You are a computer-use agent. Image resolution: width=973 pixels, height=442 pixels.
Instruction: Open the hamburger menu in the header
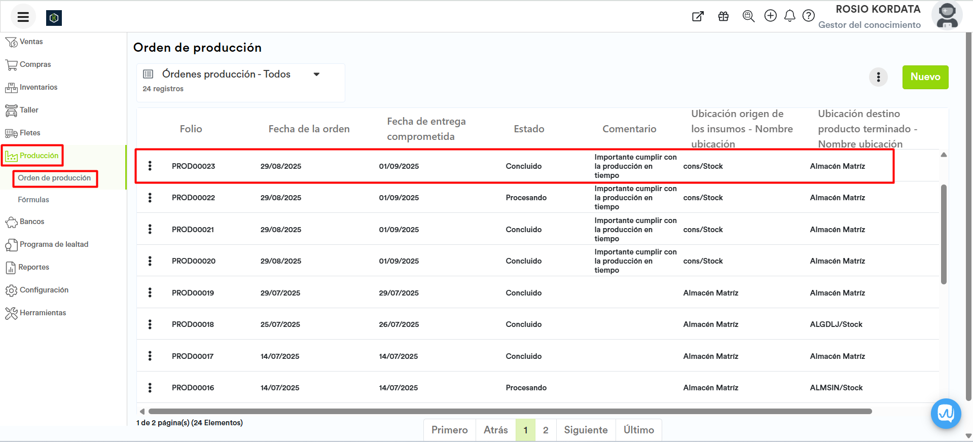(x=23, y=17)
